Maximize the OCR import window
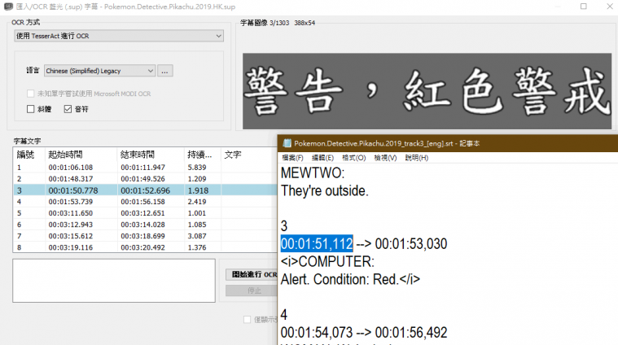 583,7
